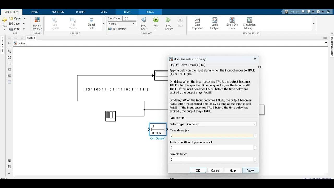Switch to the MODELING tab

(58, 12)
